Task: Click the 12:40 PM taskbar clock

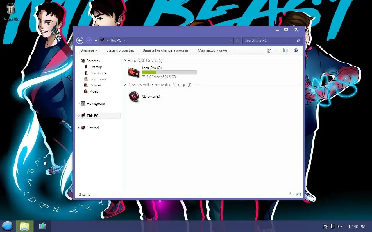Action: (x=357, y=226)
